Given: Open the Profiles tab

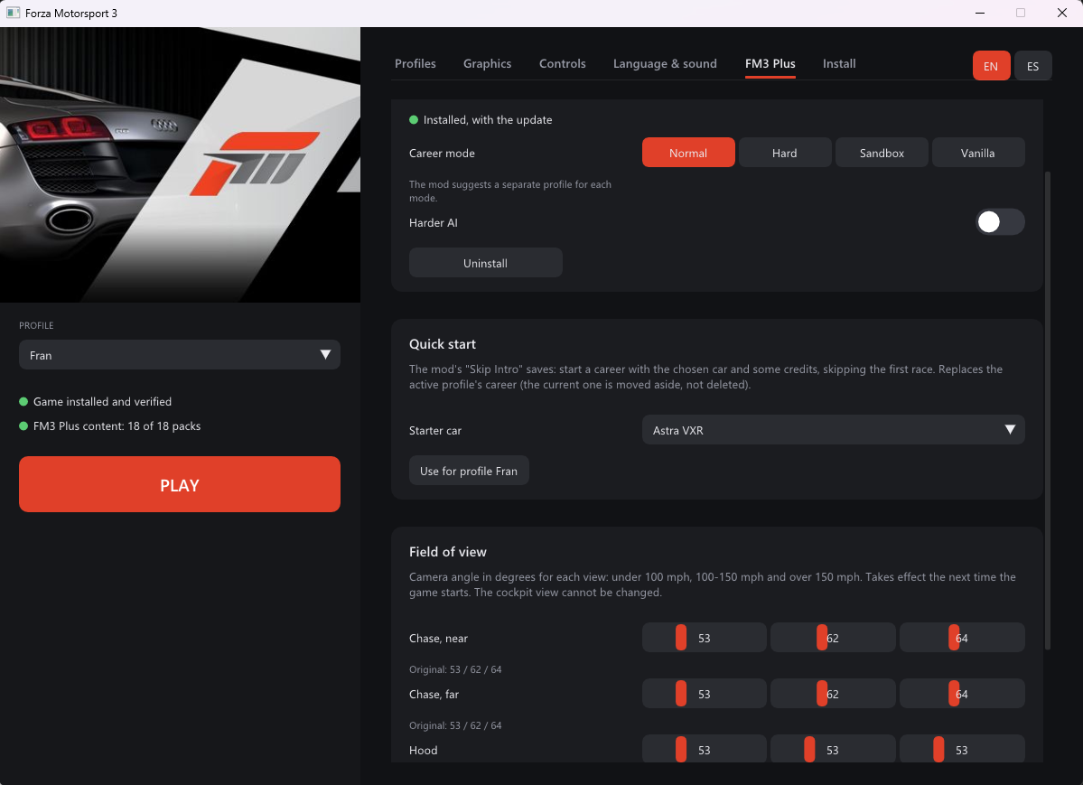Looking at the screenshot, I should click(x=415, y=63).
